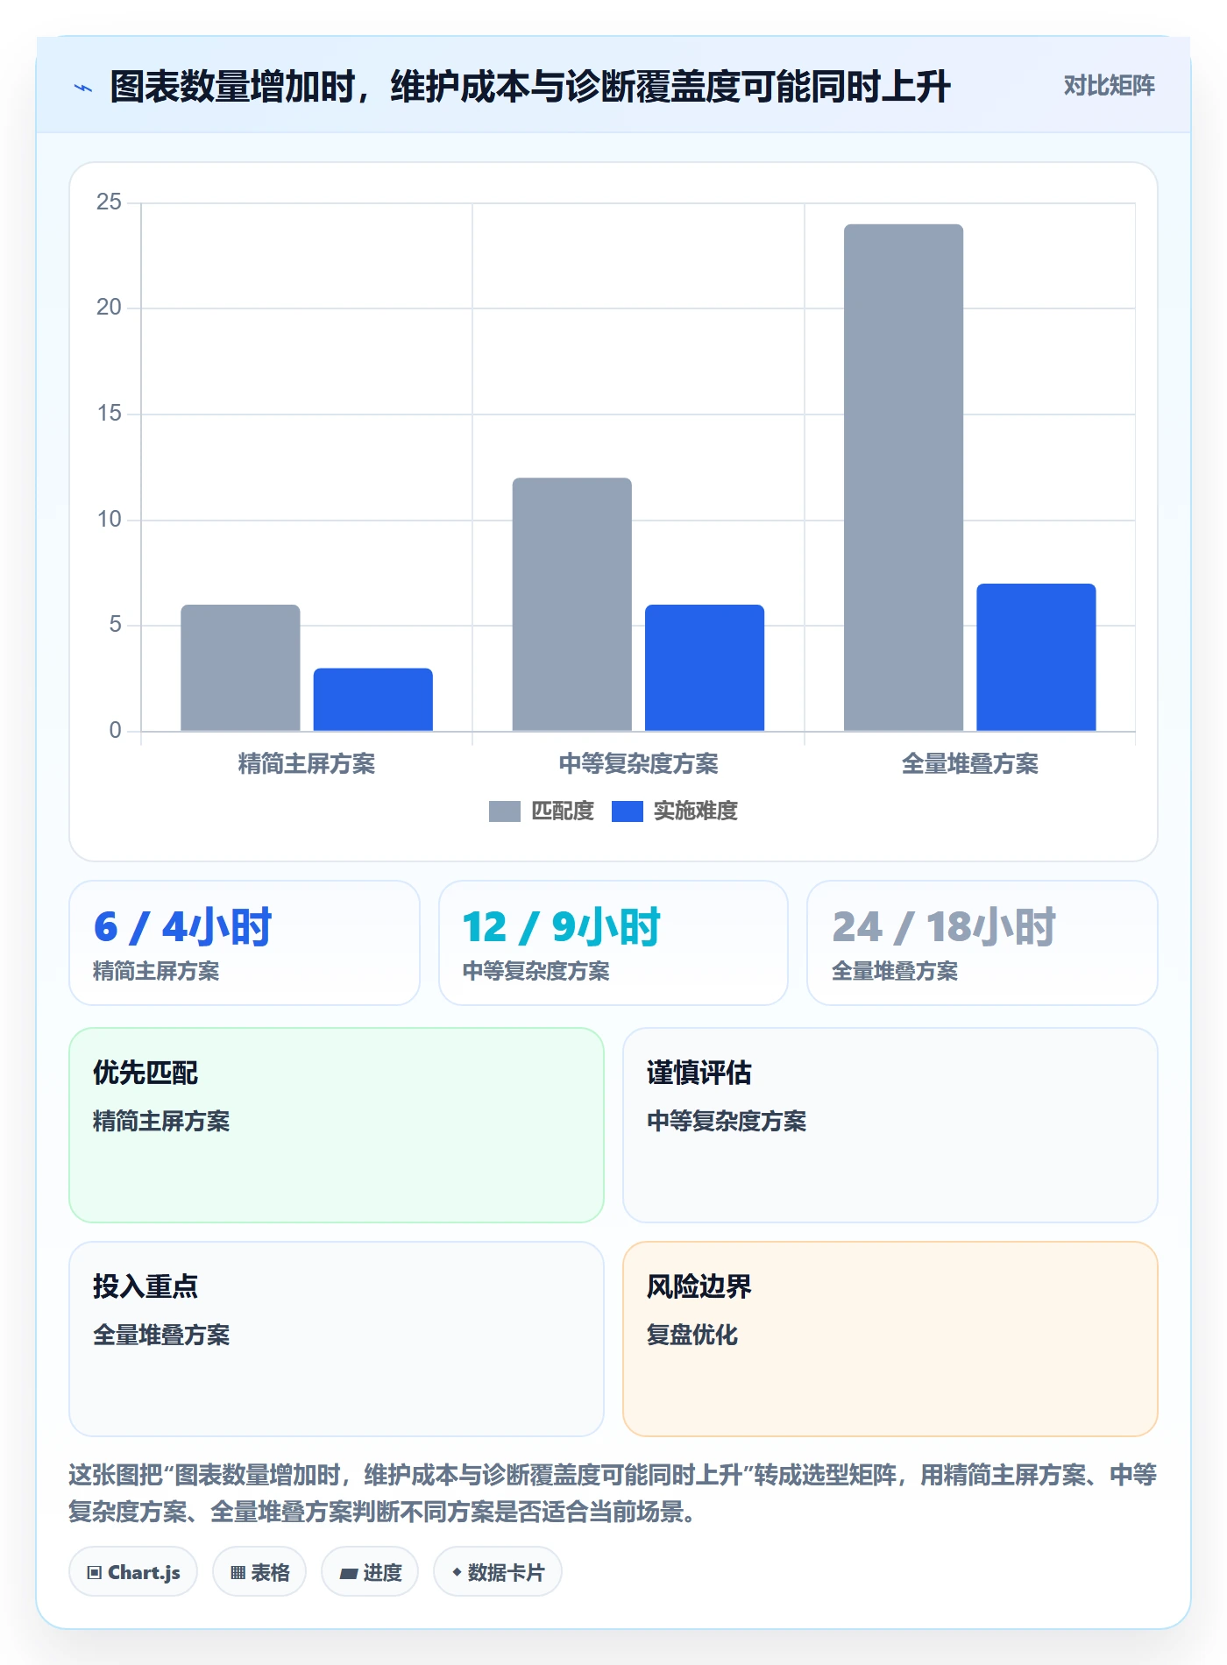Open the 风险边界 matrix card
The width and height of the screenshot is (1227, 1665).
890,1339
